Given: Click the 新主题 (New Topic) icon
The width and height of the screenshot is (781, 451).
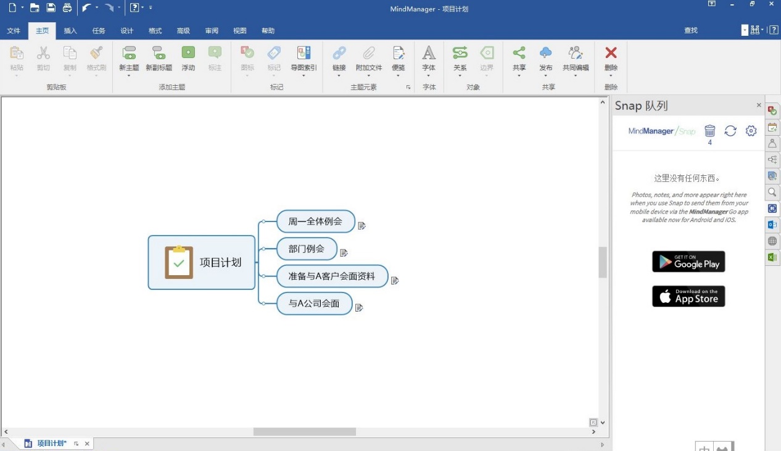Looking at the screenshot, I should 129,54.
